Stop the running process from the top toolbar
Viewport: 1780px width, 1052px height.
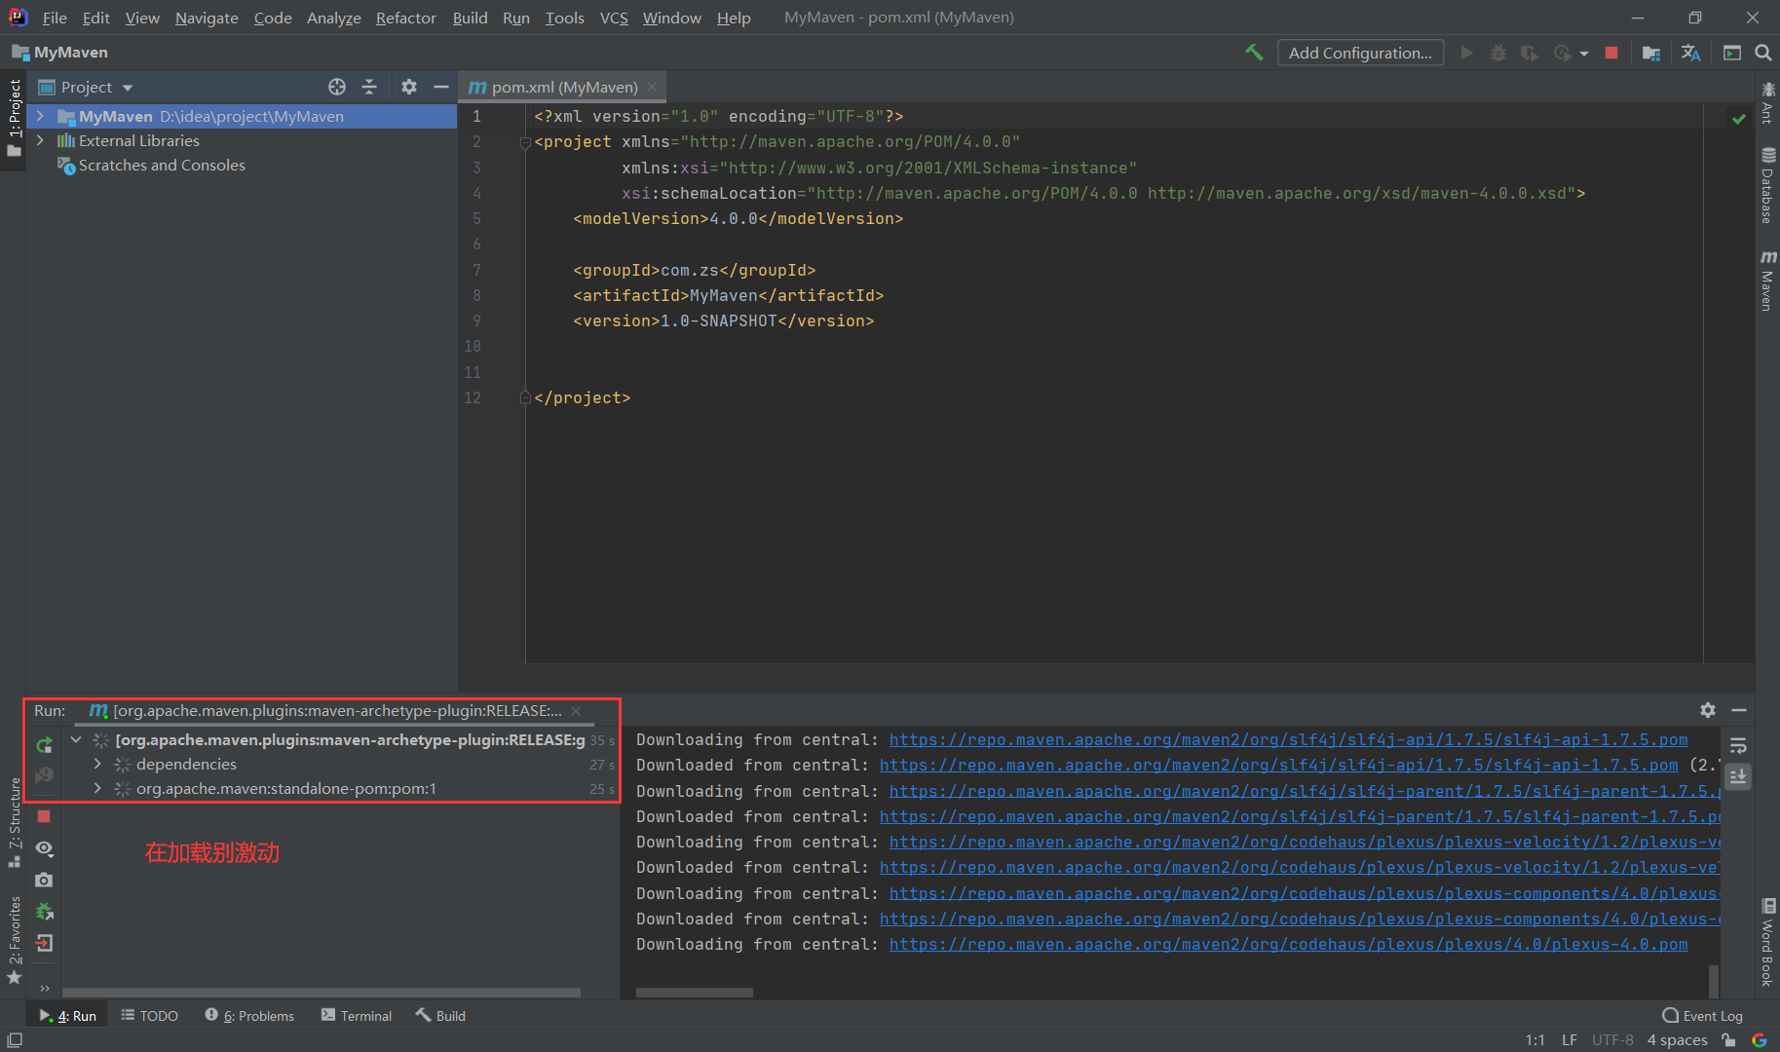(1611, 53)
